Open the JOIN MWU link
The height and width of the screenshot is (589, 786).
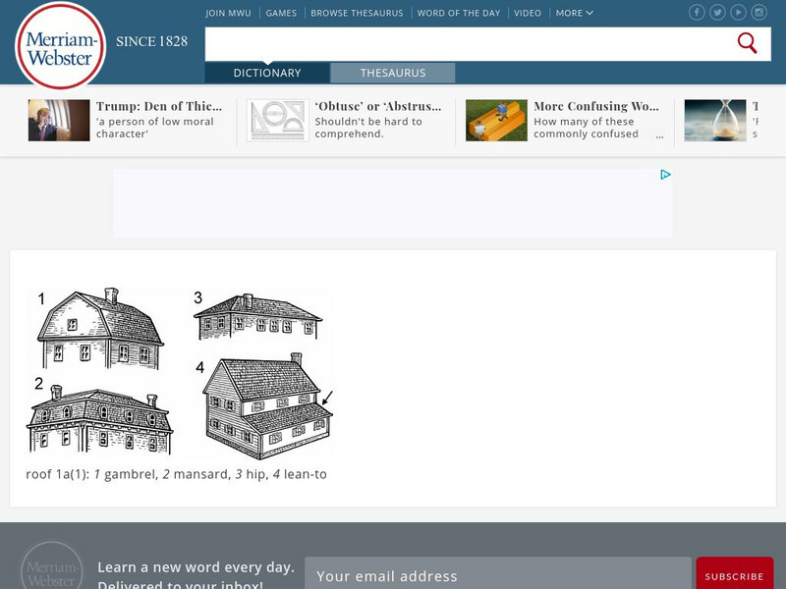pyautogui.click(x=227, y=13)
